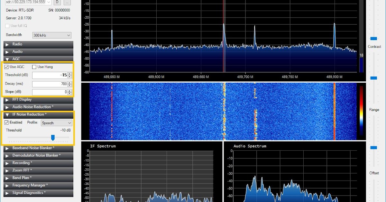386x202 pixels.
Task: Click the D button near server address
Action: click(57, 2)
